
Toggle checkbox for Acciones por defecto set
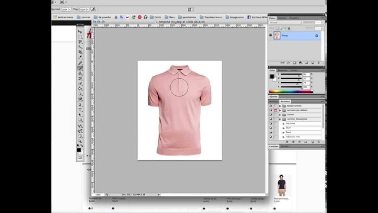[271, 110]
